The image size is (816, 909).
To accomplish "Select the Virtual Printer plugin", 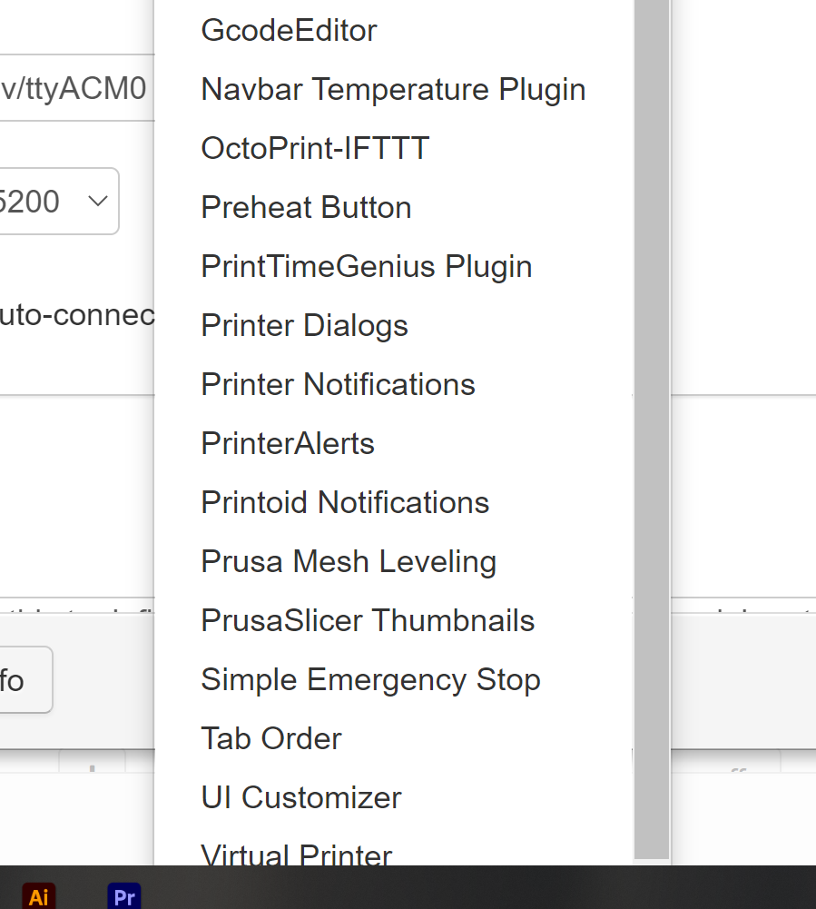I will (x=296, y=854).
